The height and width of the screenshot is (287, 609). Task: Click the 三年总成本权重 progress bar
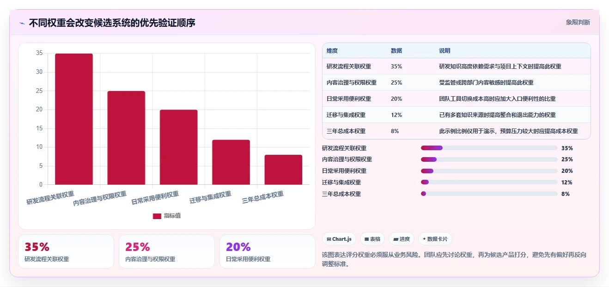(x=489, y=194)
